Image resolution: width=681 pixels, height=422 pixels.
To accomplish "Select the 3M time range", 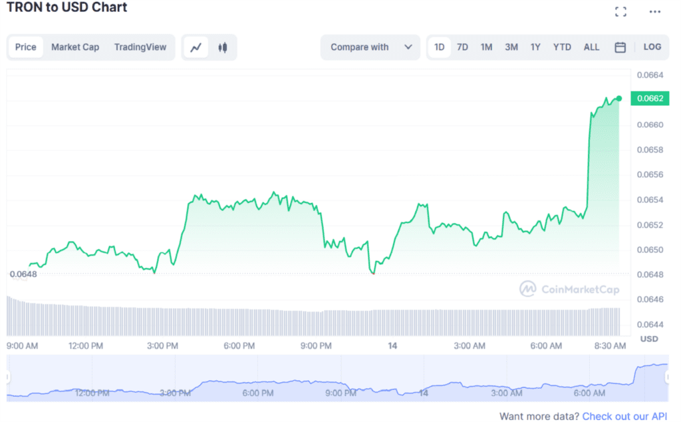I will 511,47.
